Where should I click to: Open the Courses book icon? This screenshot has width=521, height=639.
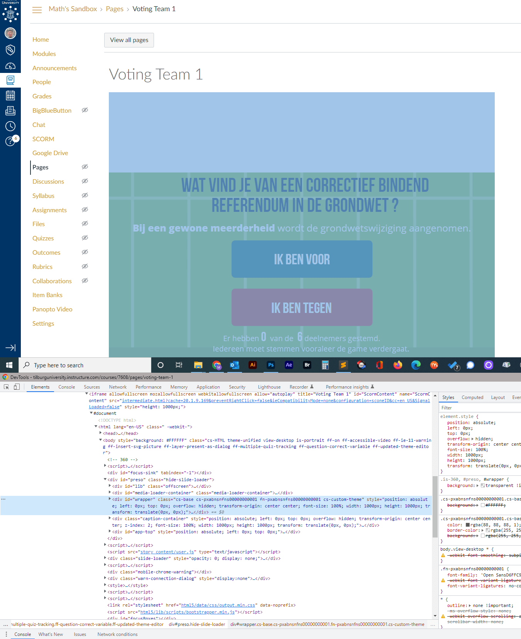(x=10, y=80)
